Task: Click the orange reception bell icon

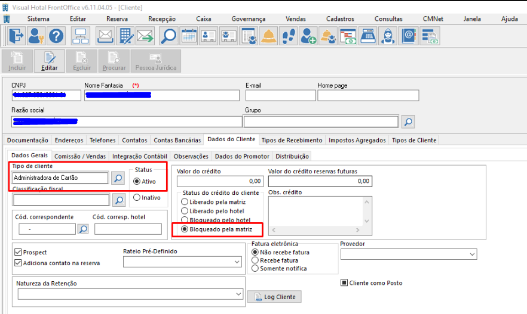Action: click(x=268, y=36)
